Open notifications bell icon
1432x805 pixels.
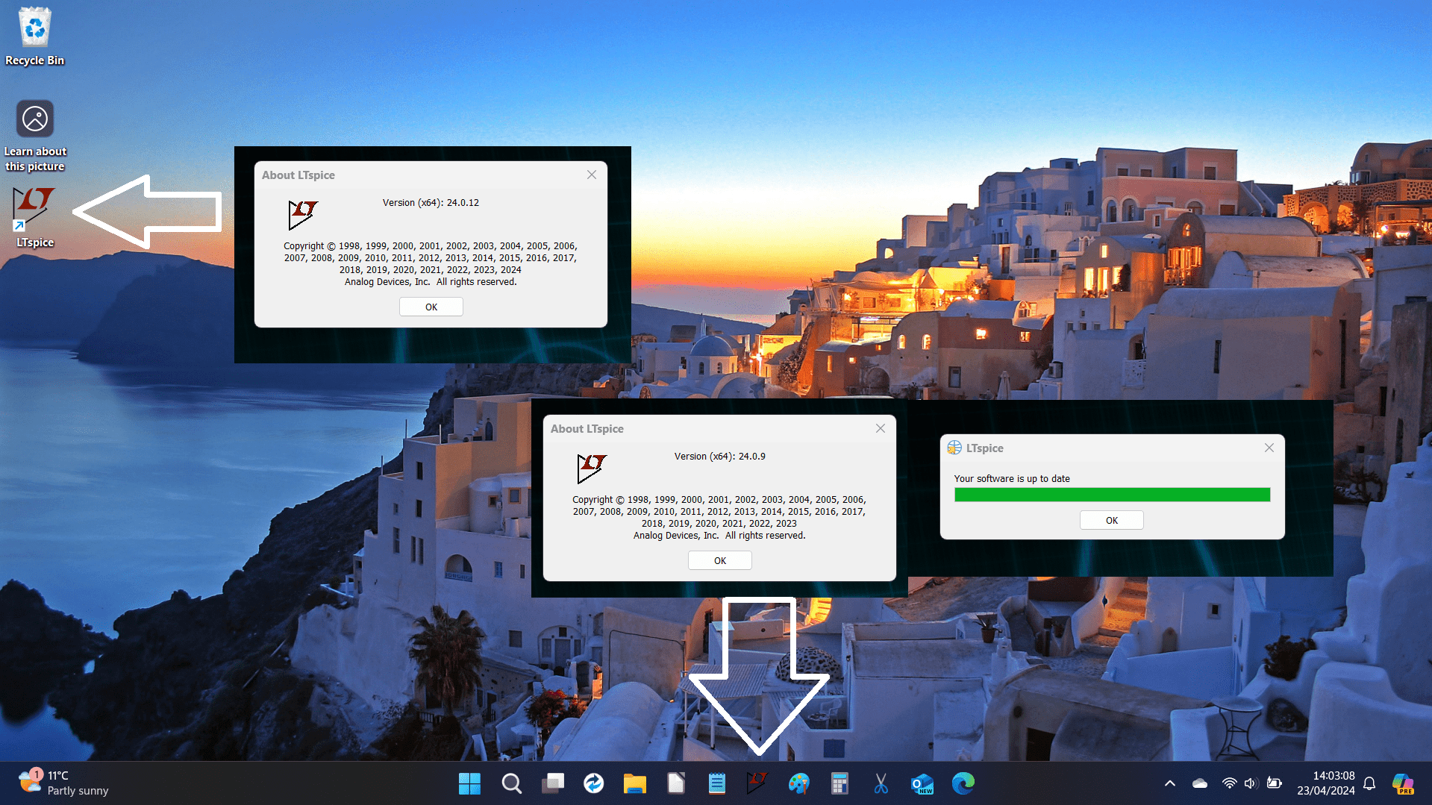pos(1369,783)
